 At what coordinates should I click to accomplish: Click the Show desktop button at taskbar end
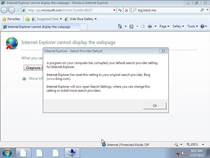coord(208,153)
